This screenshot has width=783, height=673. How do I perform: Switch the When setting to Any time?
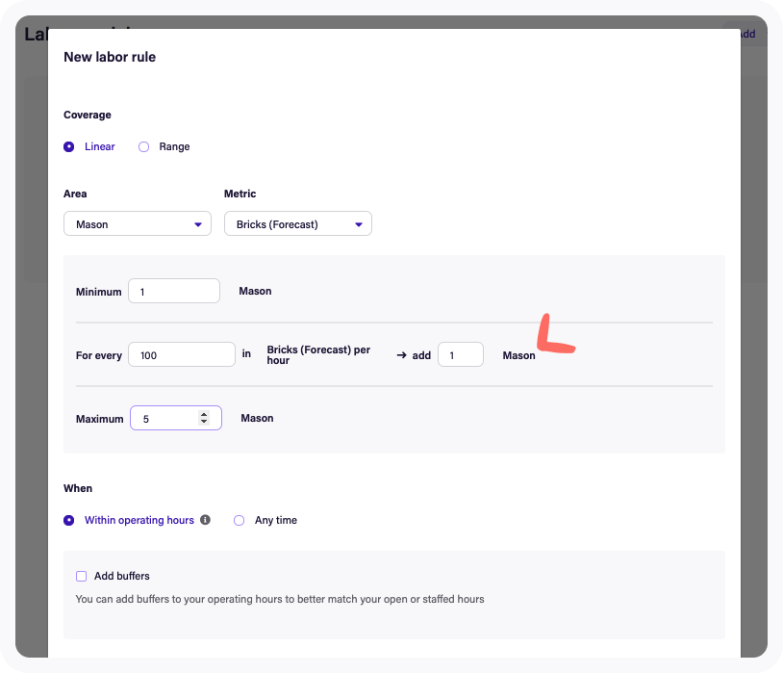(x=240, y=521)
